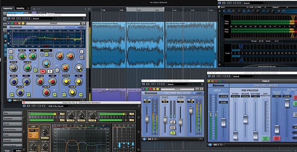The image size is (297, 152).
Task: Expand the Fader inspector section
Action: pos(13,135)
